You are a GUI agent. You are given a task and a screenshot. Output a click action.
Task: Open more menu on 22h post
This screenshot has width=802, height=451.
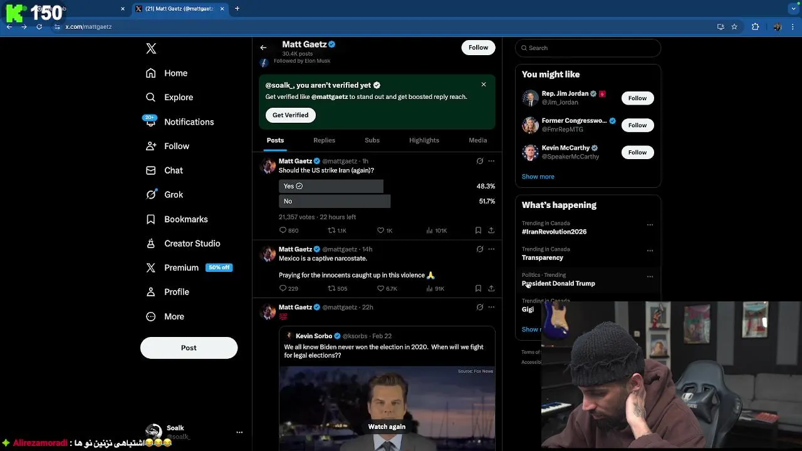click(491, 307)
